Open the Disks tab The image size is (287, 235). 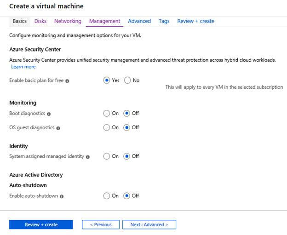[40, 21]
